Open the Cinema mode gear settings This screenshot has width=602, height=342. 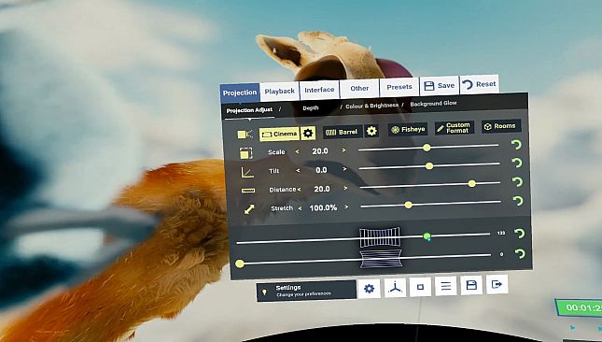pos(308,134)
